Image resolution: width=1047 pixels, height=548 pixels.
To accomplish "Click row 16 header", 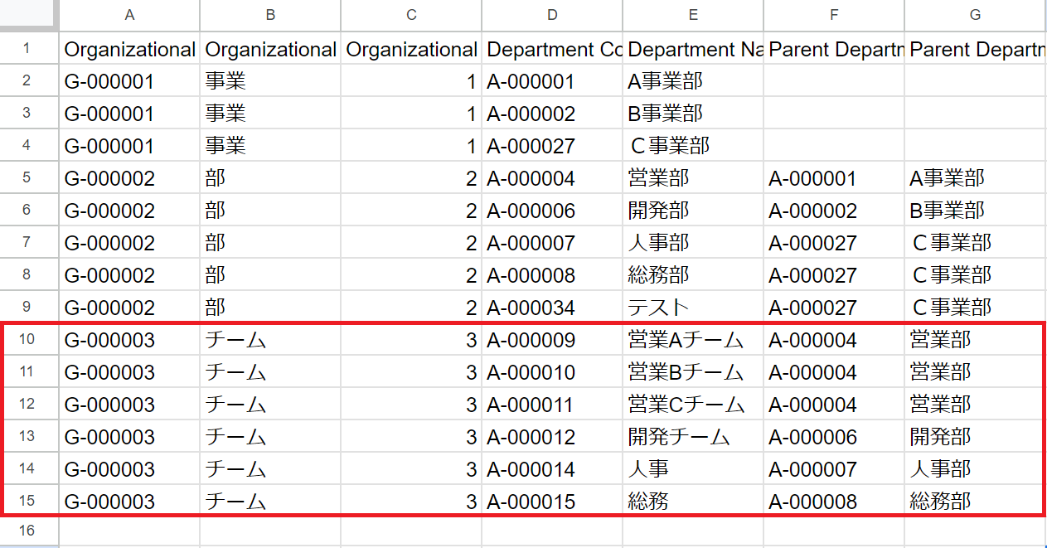I will tap(27, 531).
